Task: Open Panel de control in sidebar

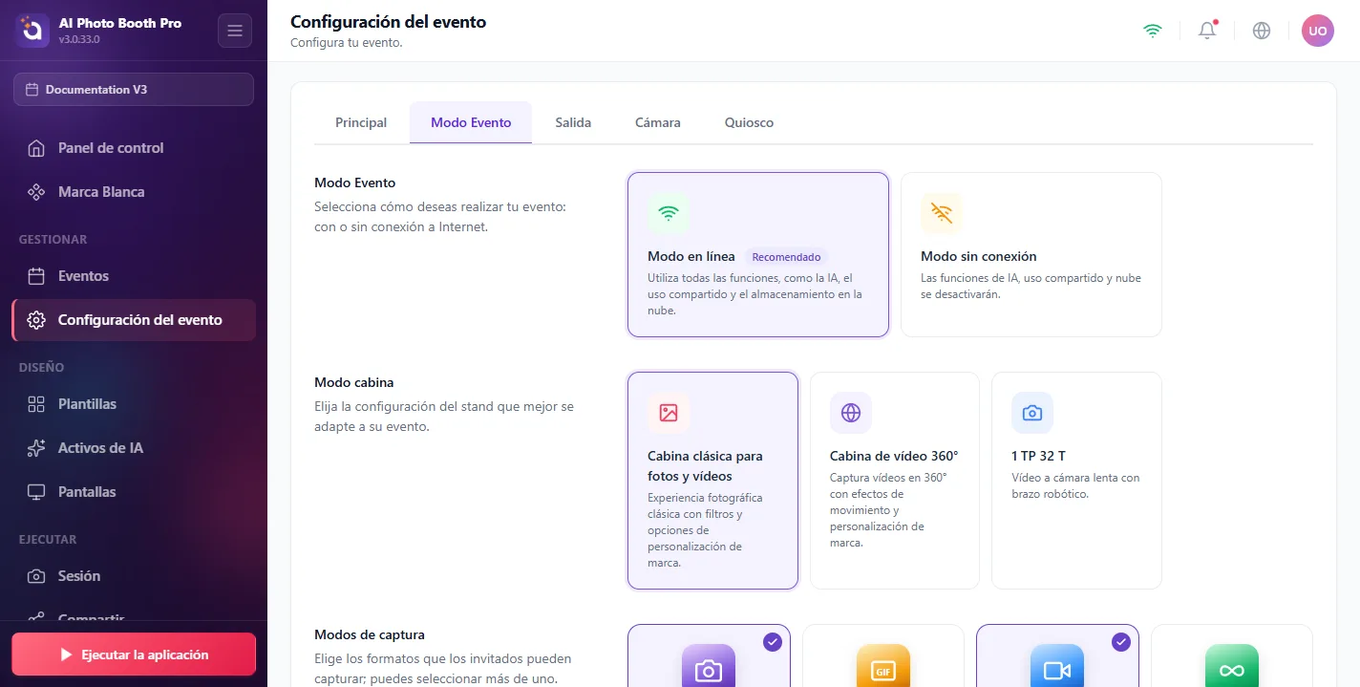Action: coord(134,148)
